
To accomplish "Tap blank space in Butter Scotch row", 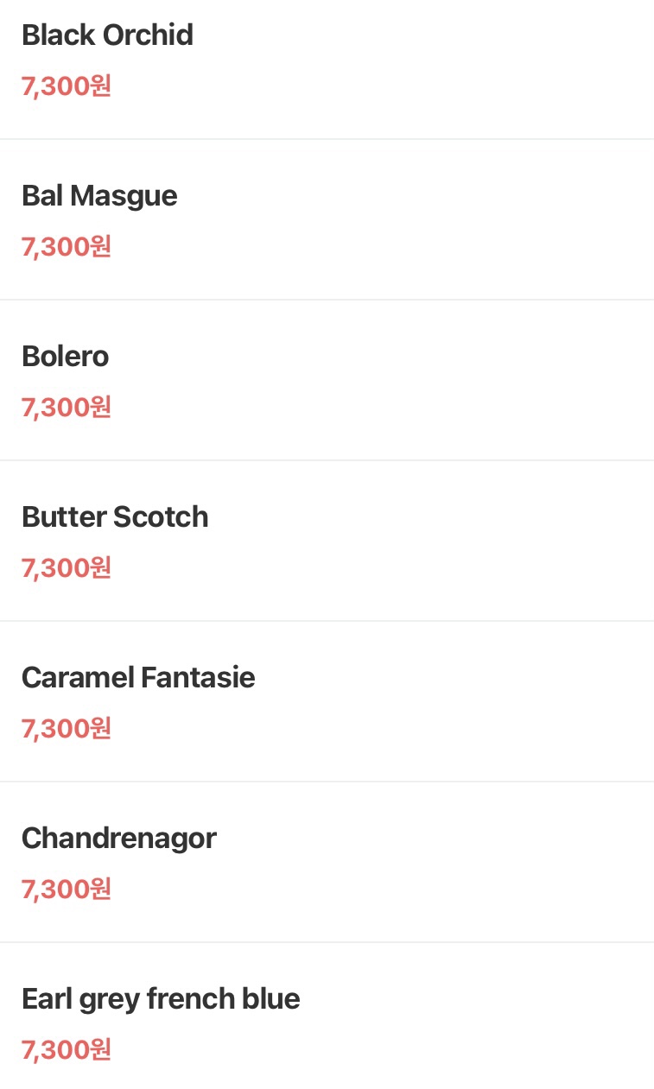I will pyautogui.click(x=432, y=541).
